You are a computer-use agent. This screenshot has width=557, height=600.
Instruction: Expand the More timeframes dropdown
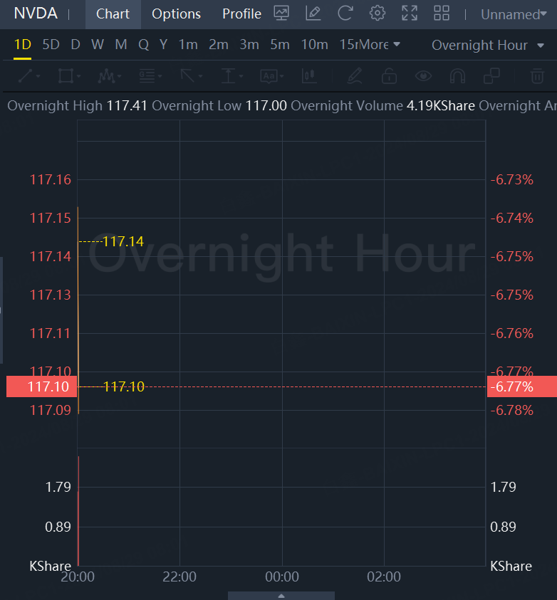380,45
